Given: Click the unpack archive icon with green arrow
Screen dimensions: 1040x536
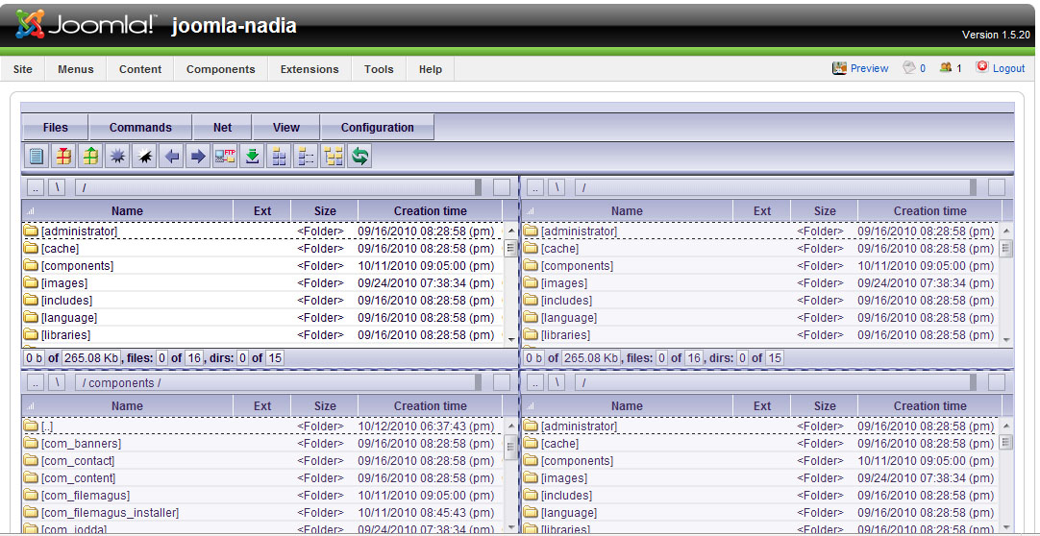Looking at the screenshot, I should 90,157.
